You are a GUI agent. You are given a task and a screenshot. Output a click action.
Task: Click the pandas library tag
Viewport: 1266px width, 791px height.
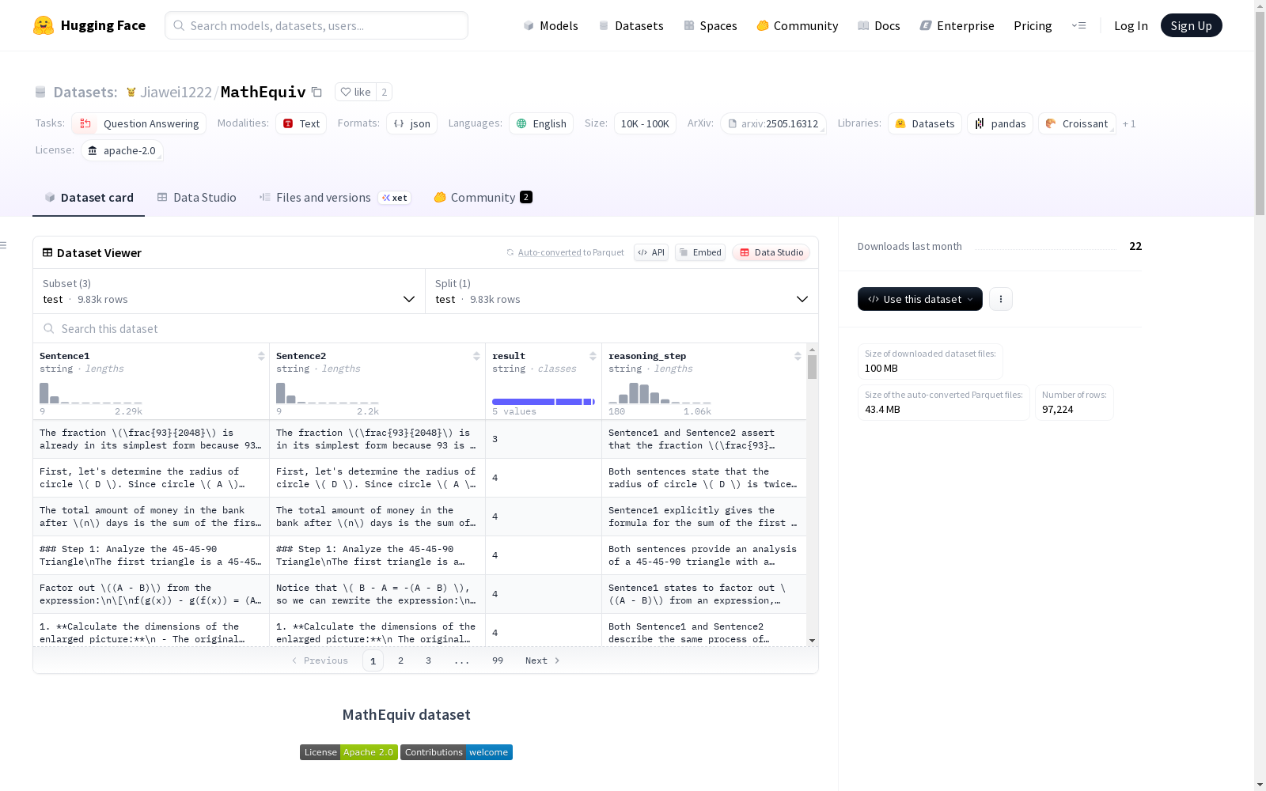point(1000,123)
